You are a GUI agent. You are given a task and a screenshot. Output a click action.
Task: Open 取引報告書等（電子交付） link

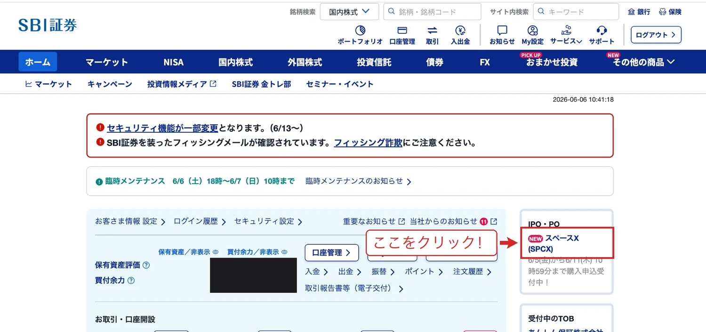[354, 288]
